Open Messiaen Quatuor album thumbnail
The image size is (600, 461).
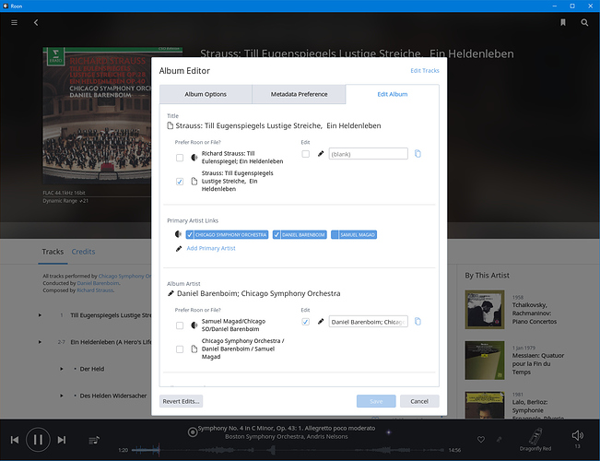click(x=485, y=361)
